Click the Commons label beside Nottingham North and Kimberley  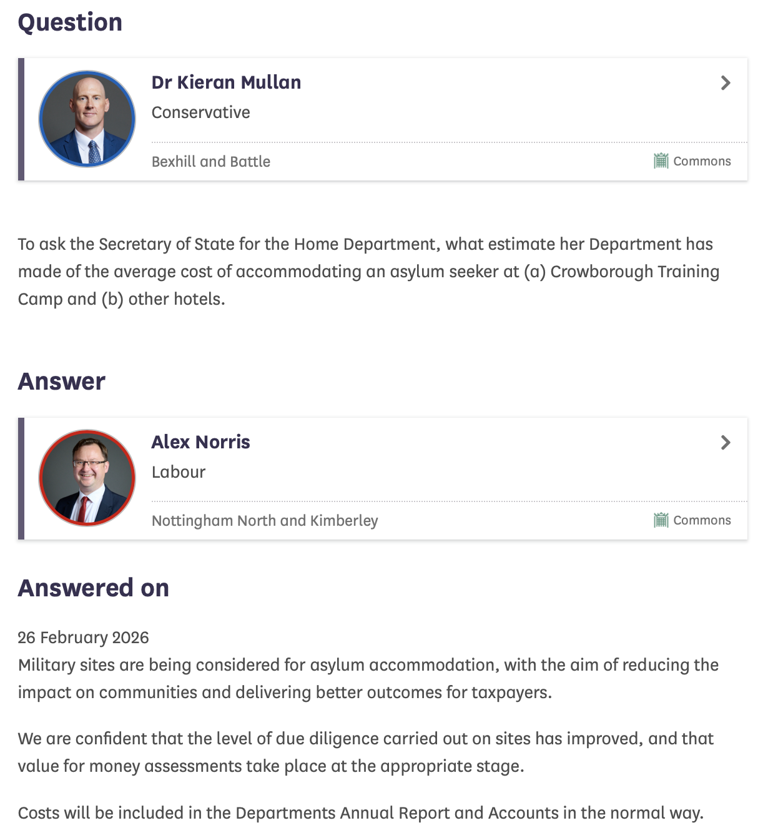tap(702, 520)
